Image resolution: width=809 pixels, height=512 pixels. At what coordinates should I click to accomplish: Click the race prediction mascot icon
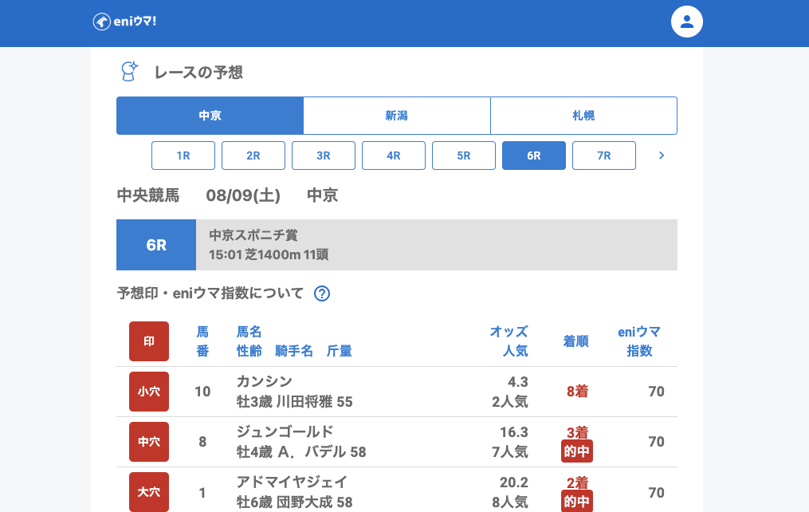click(128, 72)
